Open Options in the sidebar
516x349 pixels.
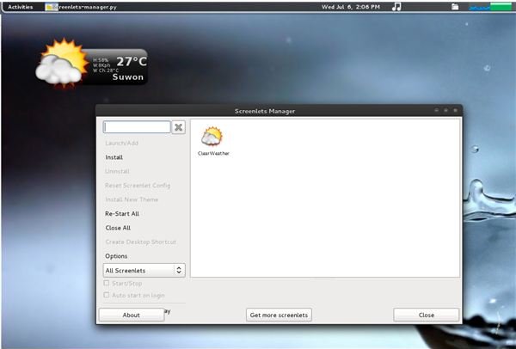tap(116, 256)
